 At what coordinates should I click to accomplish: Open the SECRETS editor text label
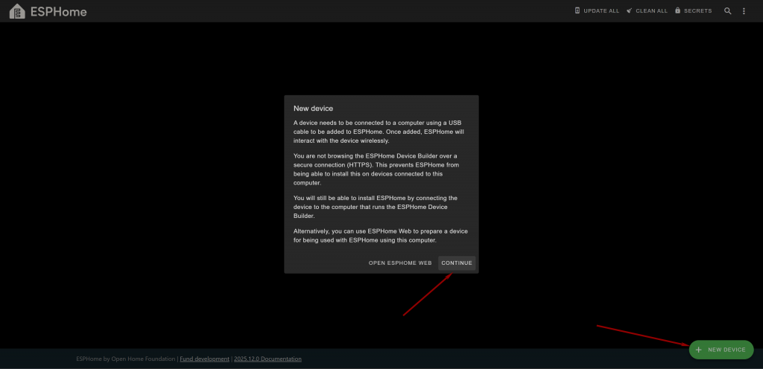coord(697,11)
